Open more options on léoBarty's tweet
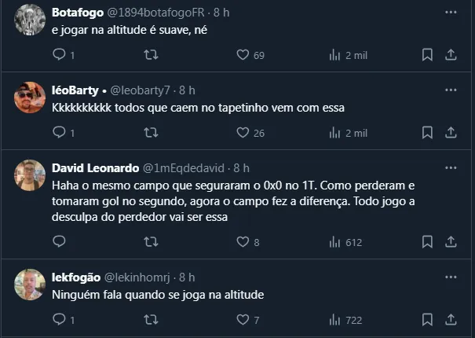 pos(451,91)
